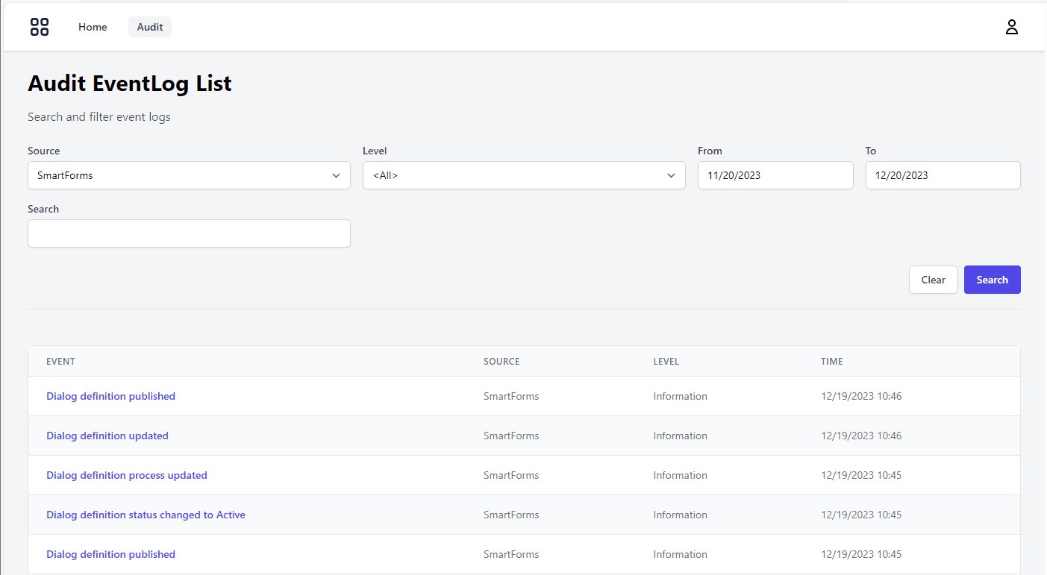
Task: Open event Dialog definition status changed to Active
Action: click(146, 515)
